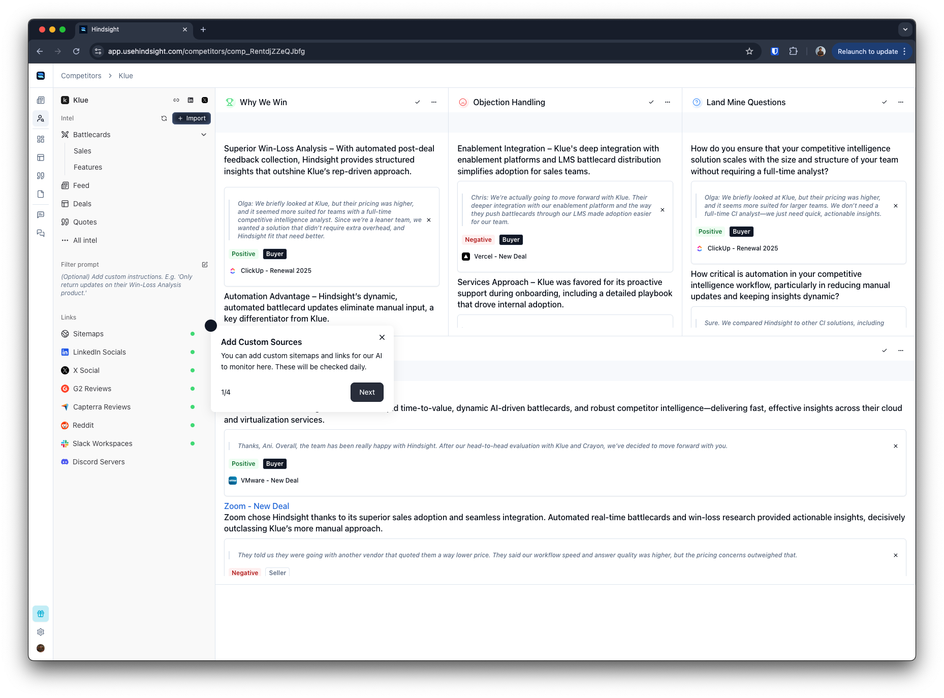
Task: Reload the page in browser
Action: 76,51
